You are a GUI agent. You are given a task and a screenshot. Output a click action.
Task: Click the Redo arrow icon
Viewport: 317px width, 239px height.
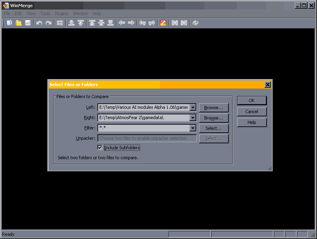pos(48,23)
